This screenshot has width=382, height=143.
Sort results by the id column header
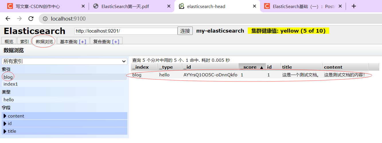click(x=273, y=67)
